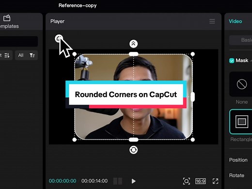Click the Rotate label in mask settings
The image size is (252, 189).
tap(236, 175)
